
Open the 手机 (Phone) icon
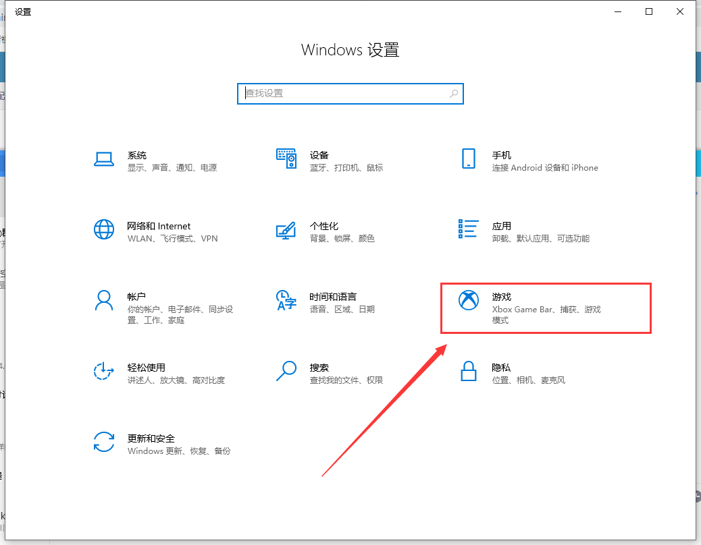click(468, 159)
